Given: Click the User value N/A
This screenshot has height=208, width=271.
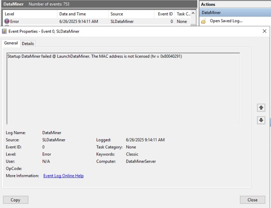Looking at the screenshot, I should click(x=46, y=161).
